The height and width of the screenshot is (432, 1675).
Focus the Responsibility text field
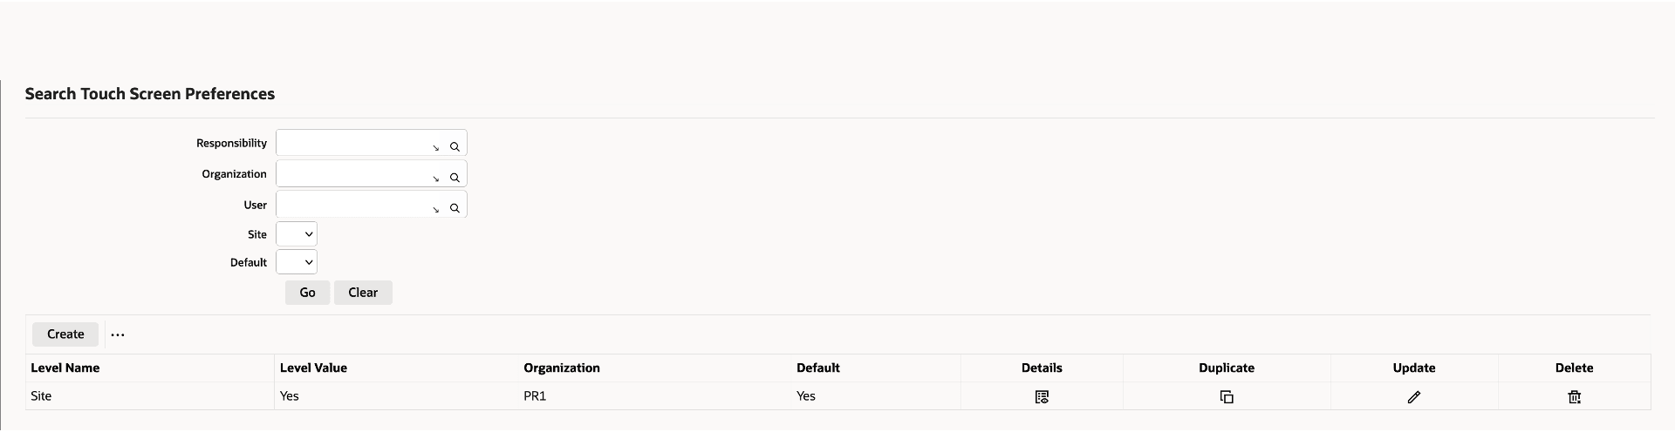click(x=352, y=143)
